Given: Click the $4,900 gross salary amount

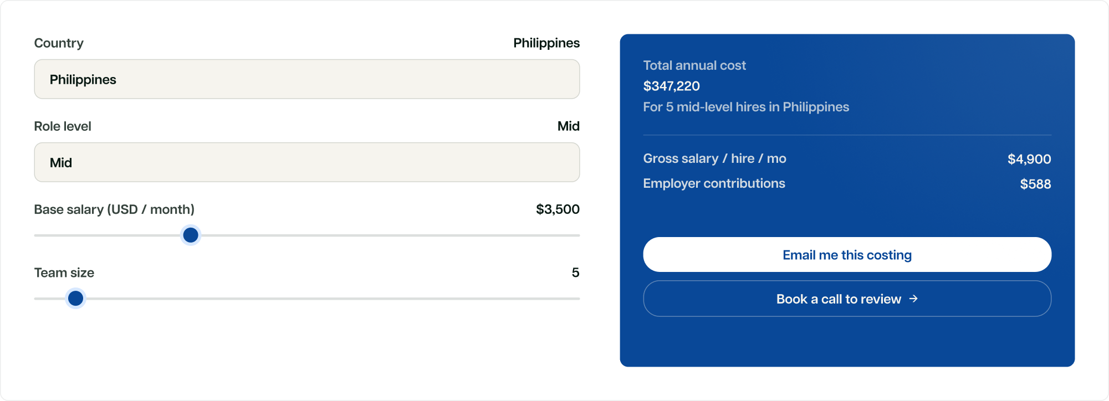Looking at the screenshot, I should (x=1029, y=160).
